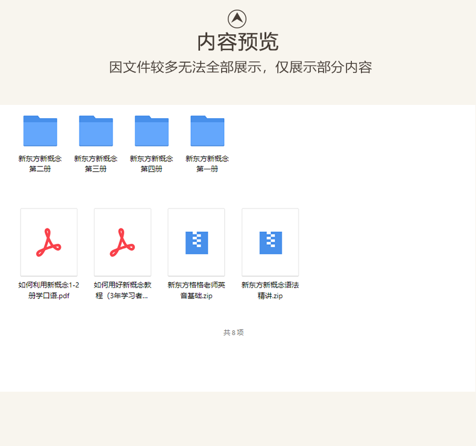Screen dimensions: 476x446
Task: Select the 如何用好新概念教程 PDF thumbnail
Action: click(123, 242)
